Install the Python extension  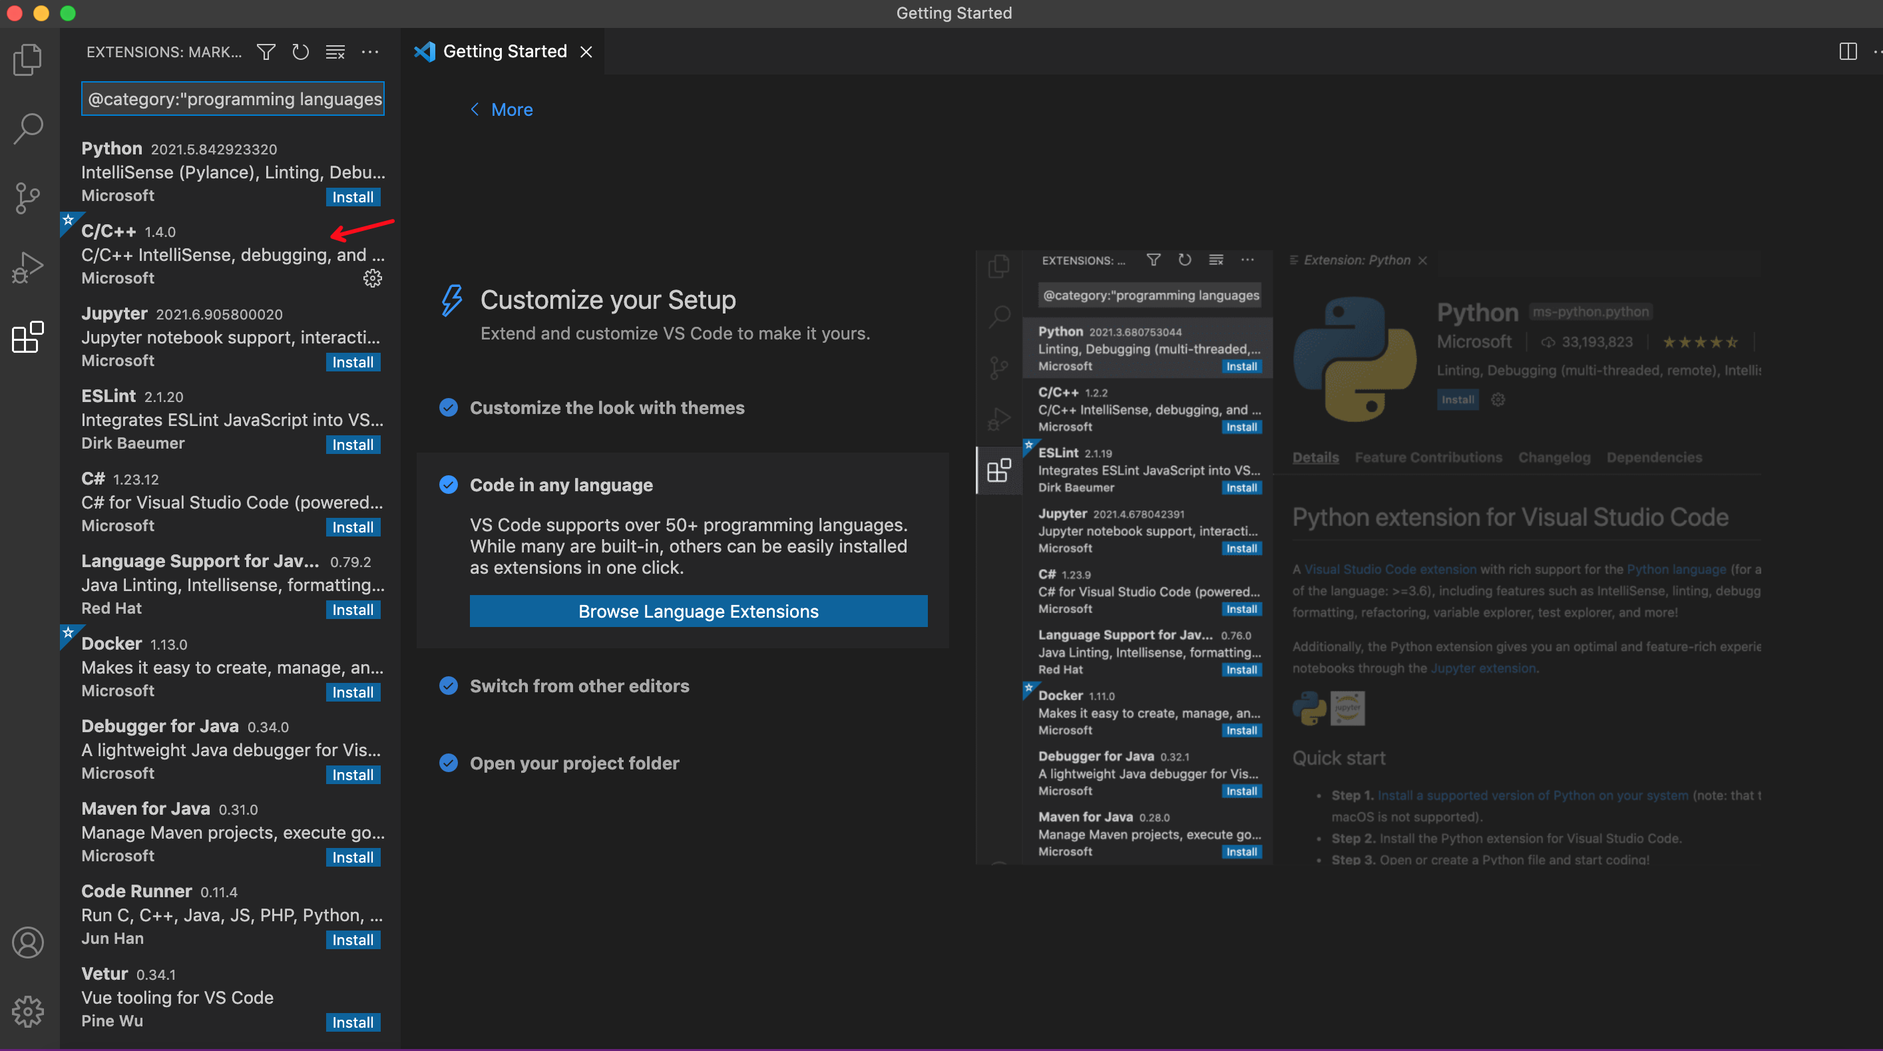[353, 196]
